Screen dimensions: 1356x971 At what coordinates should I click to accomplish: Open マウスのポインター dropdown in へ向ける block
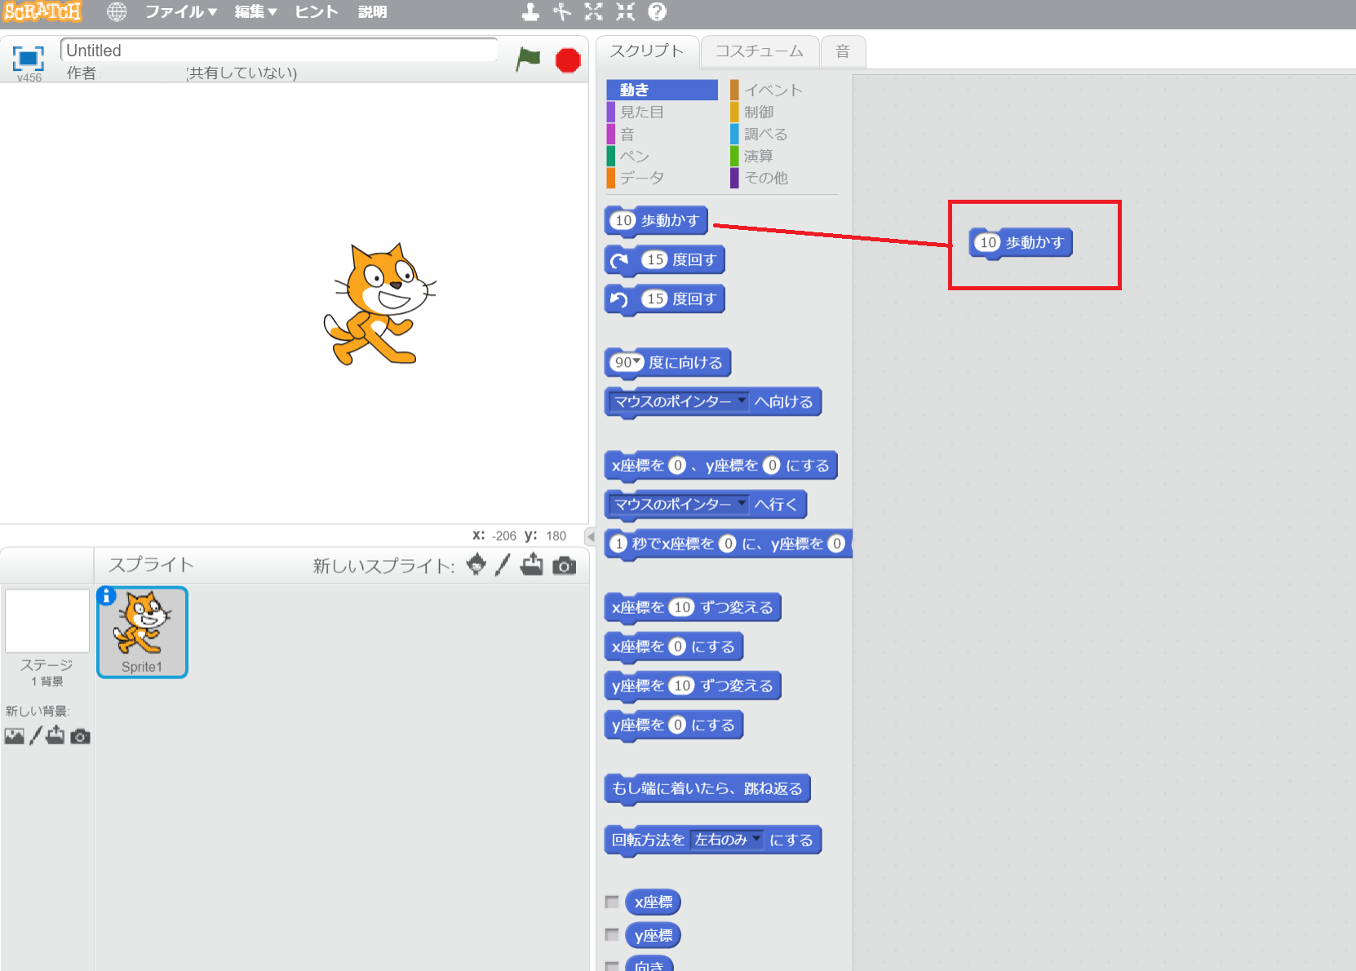[x=742, y=400]
